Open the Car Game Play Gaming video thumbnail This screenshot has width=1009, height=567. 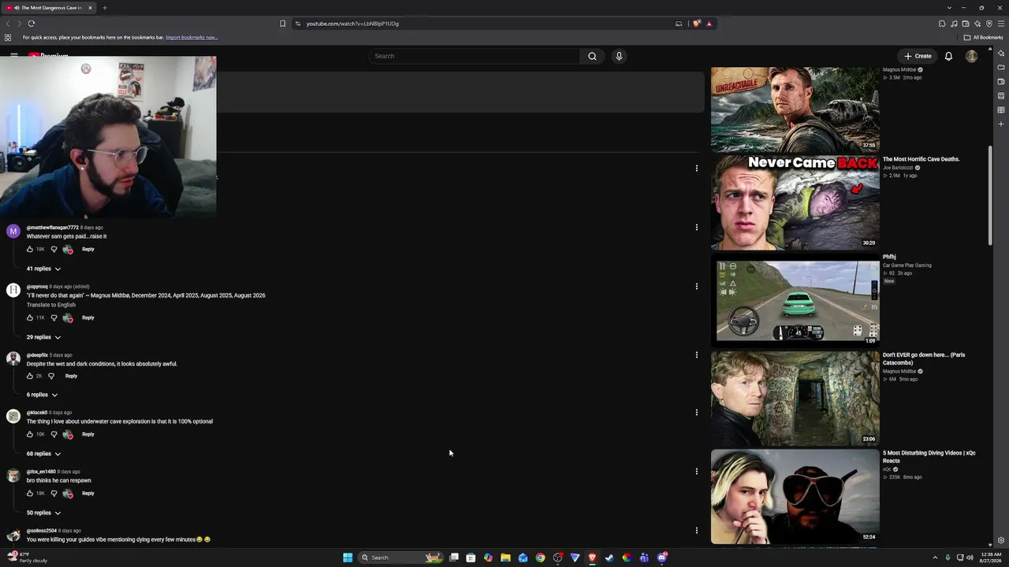click(x=795, y=300)
